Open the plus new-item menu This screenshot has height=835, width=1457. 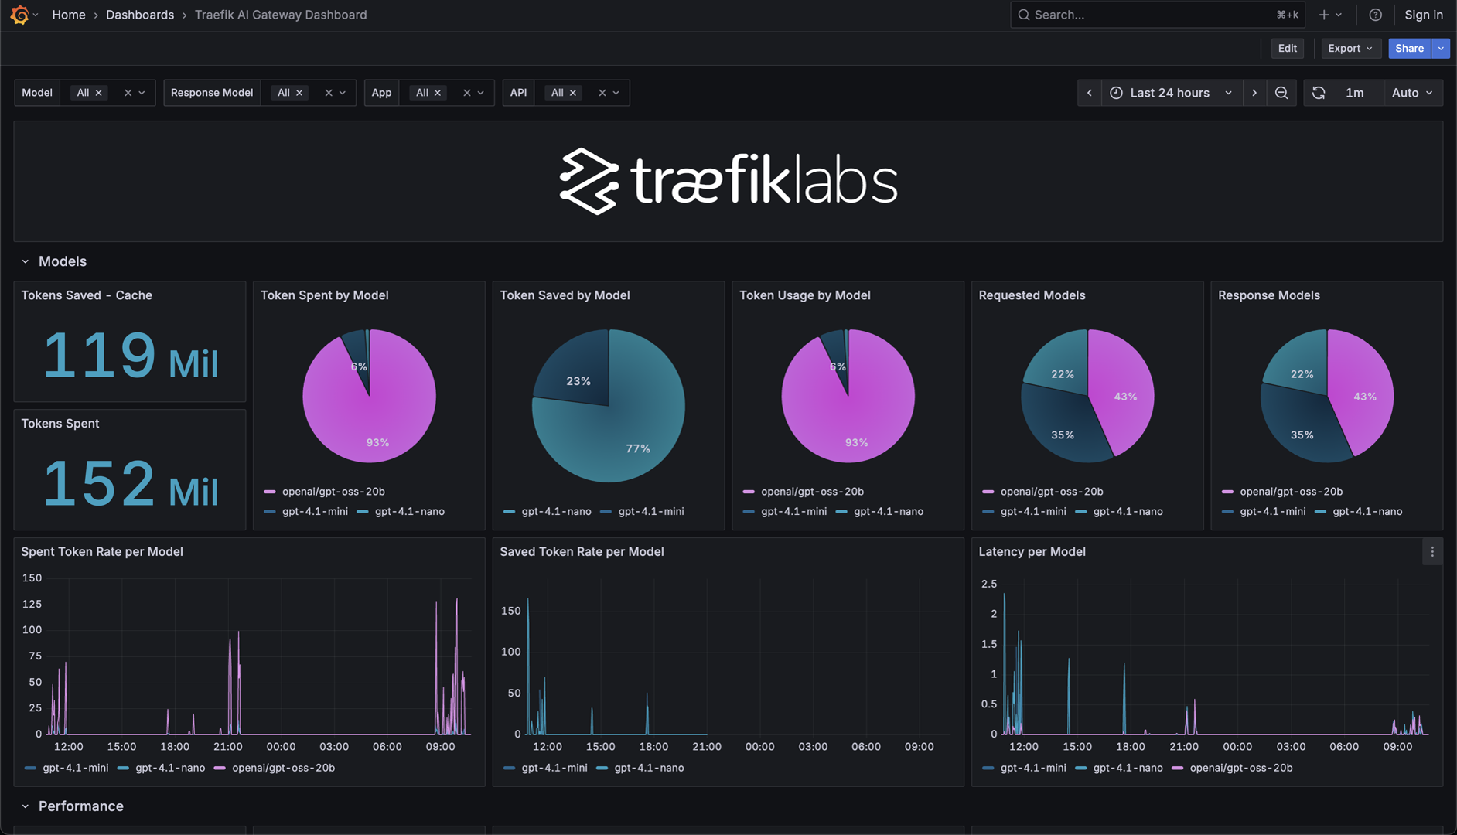click(1330, 15)
